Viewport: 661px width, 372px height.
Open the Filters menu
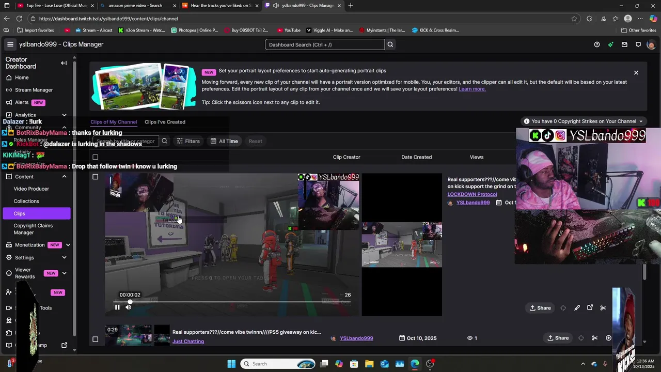coord(188,141)
